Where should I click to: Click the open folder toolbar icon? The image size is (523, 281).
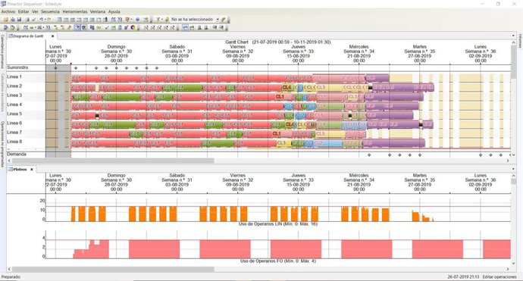tap(5, 20)
